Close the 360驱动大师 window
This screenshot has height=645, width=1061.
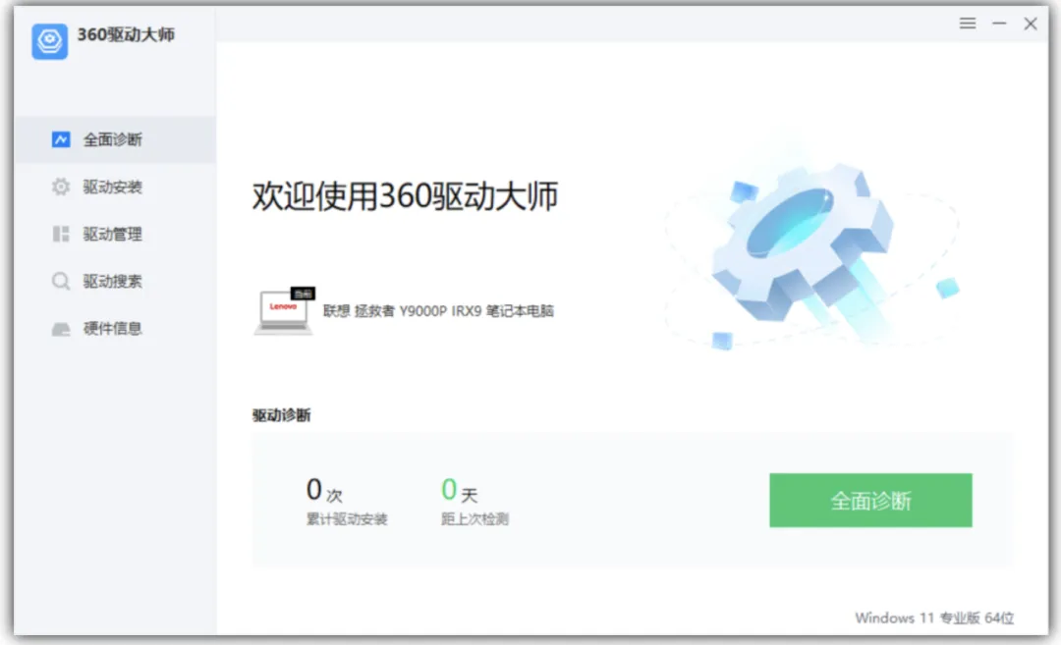click(1031, 24)
